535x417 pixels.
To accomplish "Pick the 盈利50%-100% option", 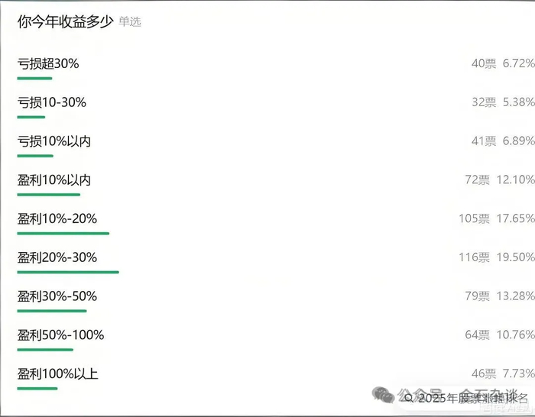I will [x=60, y=335].
